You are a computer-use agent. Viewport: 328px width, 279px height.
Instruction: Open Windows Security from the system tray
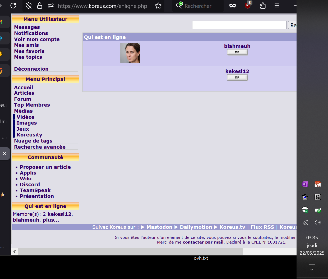click(x=305, y=210)
